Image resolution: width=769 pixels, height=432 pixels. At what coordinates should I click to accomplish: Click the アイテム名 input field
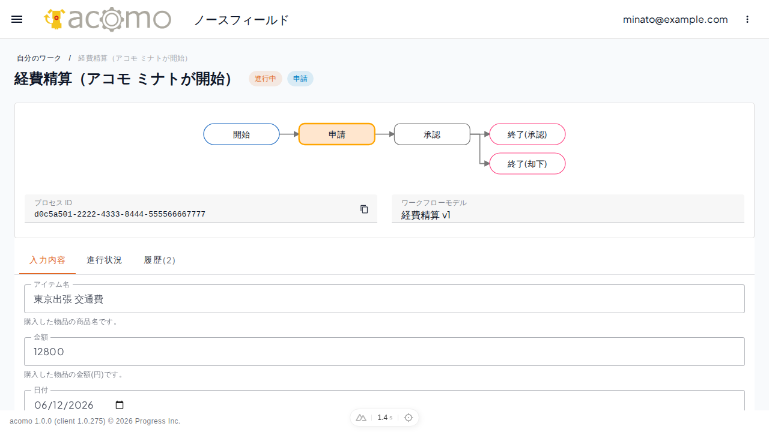[384, 299]
